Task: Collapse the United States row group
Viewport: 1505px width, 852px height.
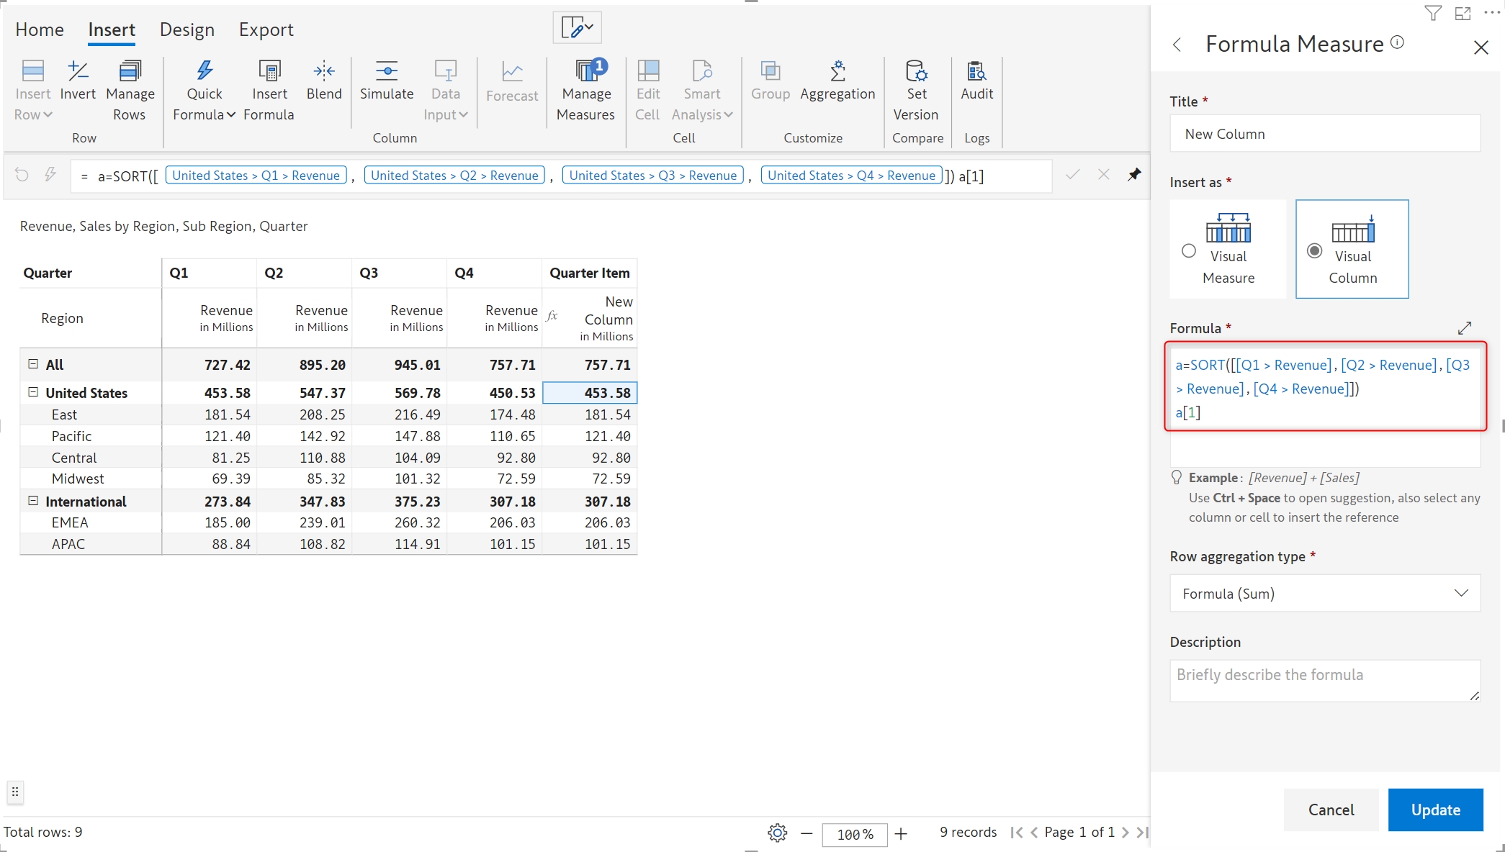Action: click(x=33, y=392)
